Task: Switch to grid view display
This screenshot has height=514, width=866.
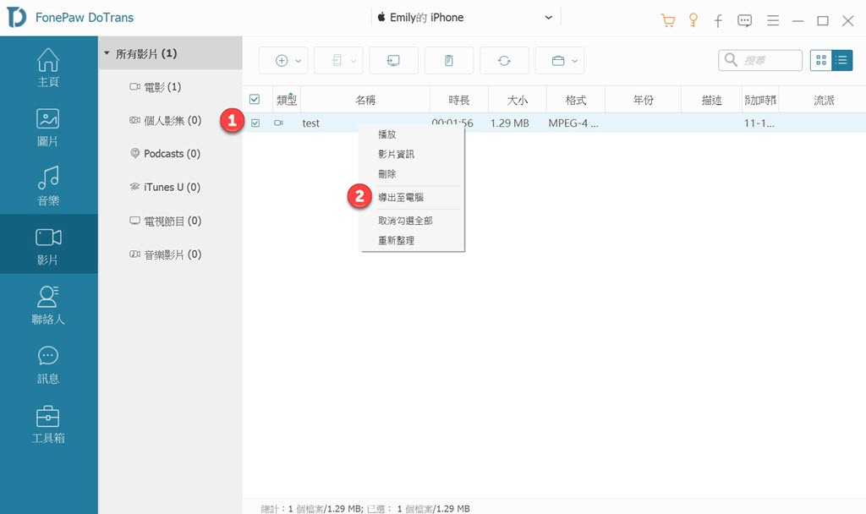Action: coord(819,60)
